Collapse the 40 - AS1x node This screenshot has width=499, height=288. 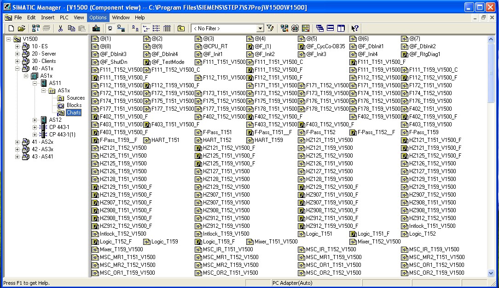click(17, 68)
